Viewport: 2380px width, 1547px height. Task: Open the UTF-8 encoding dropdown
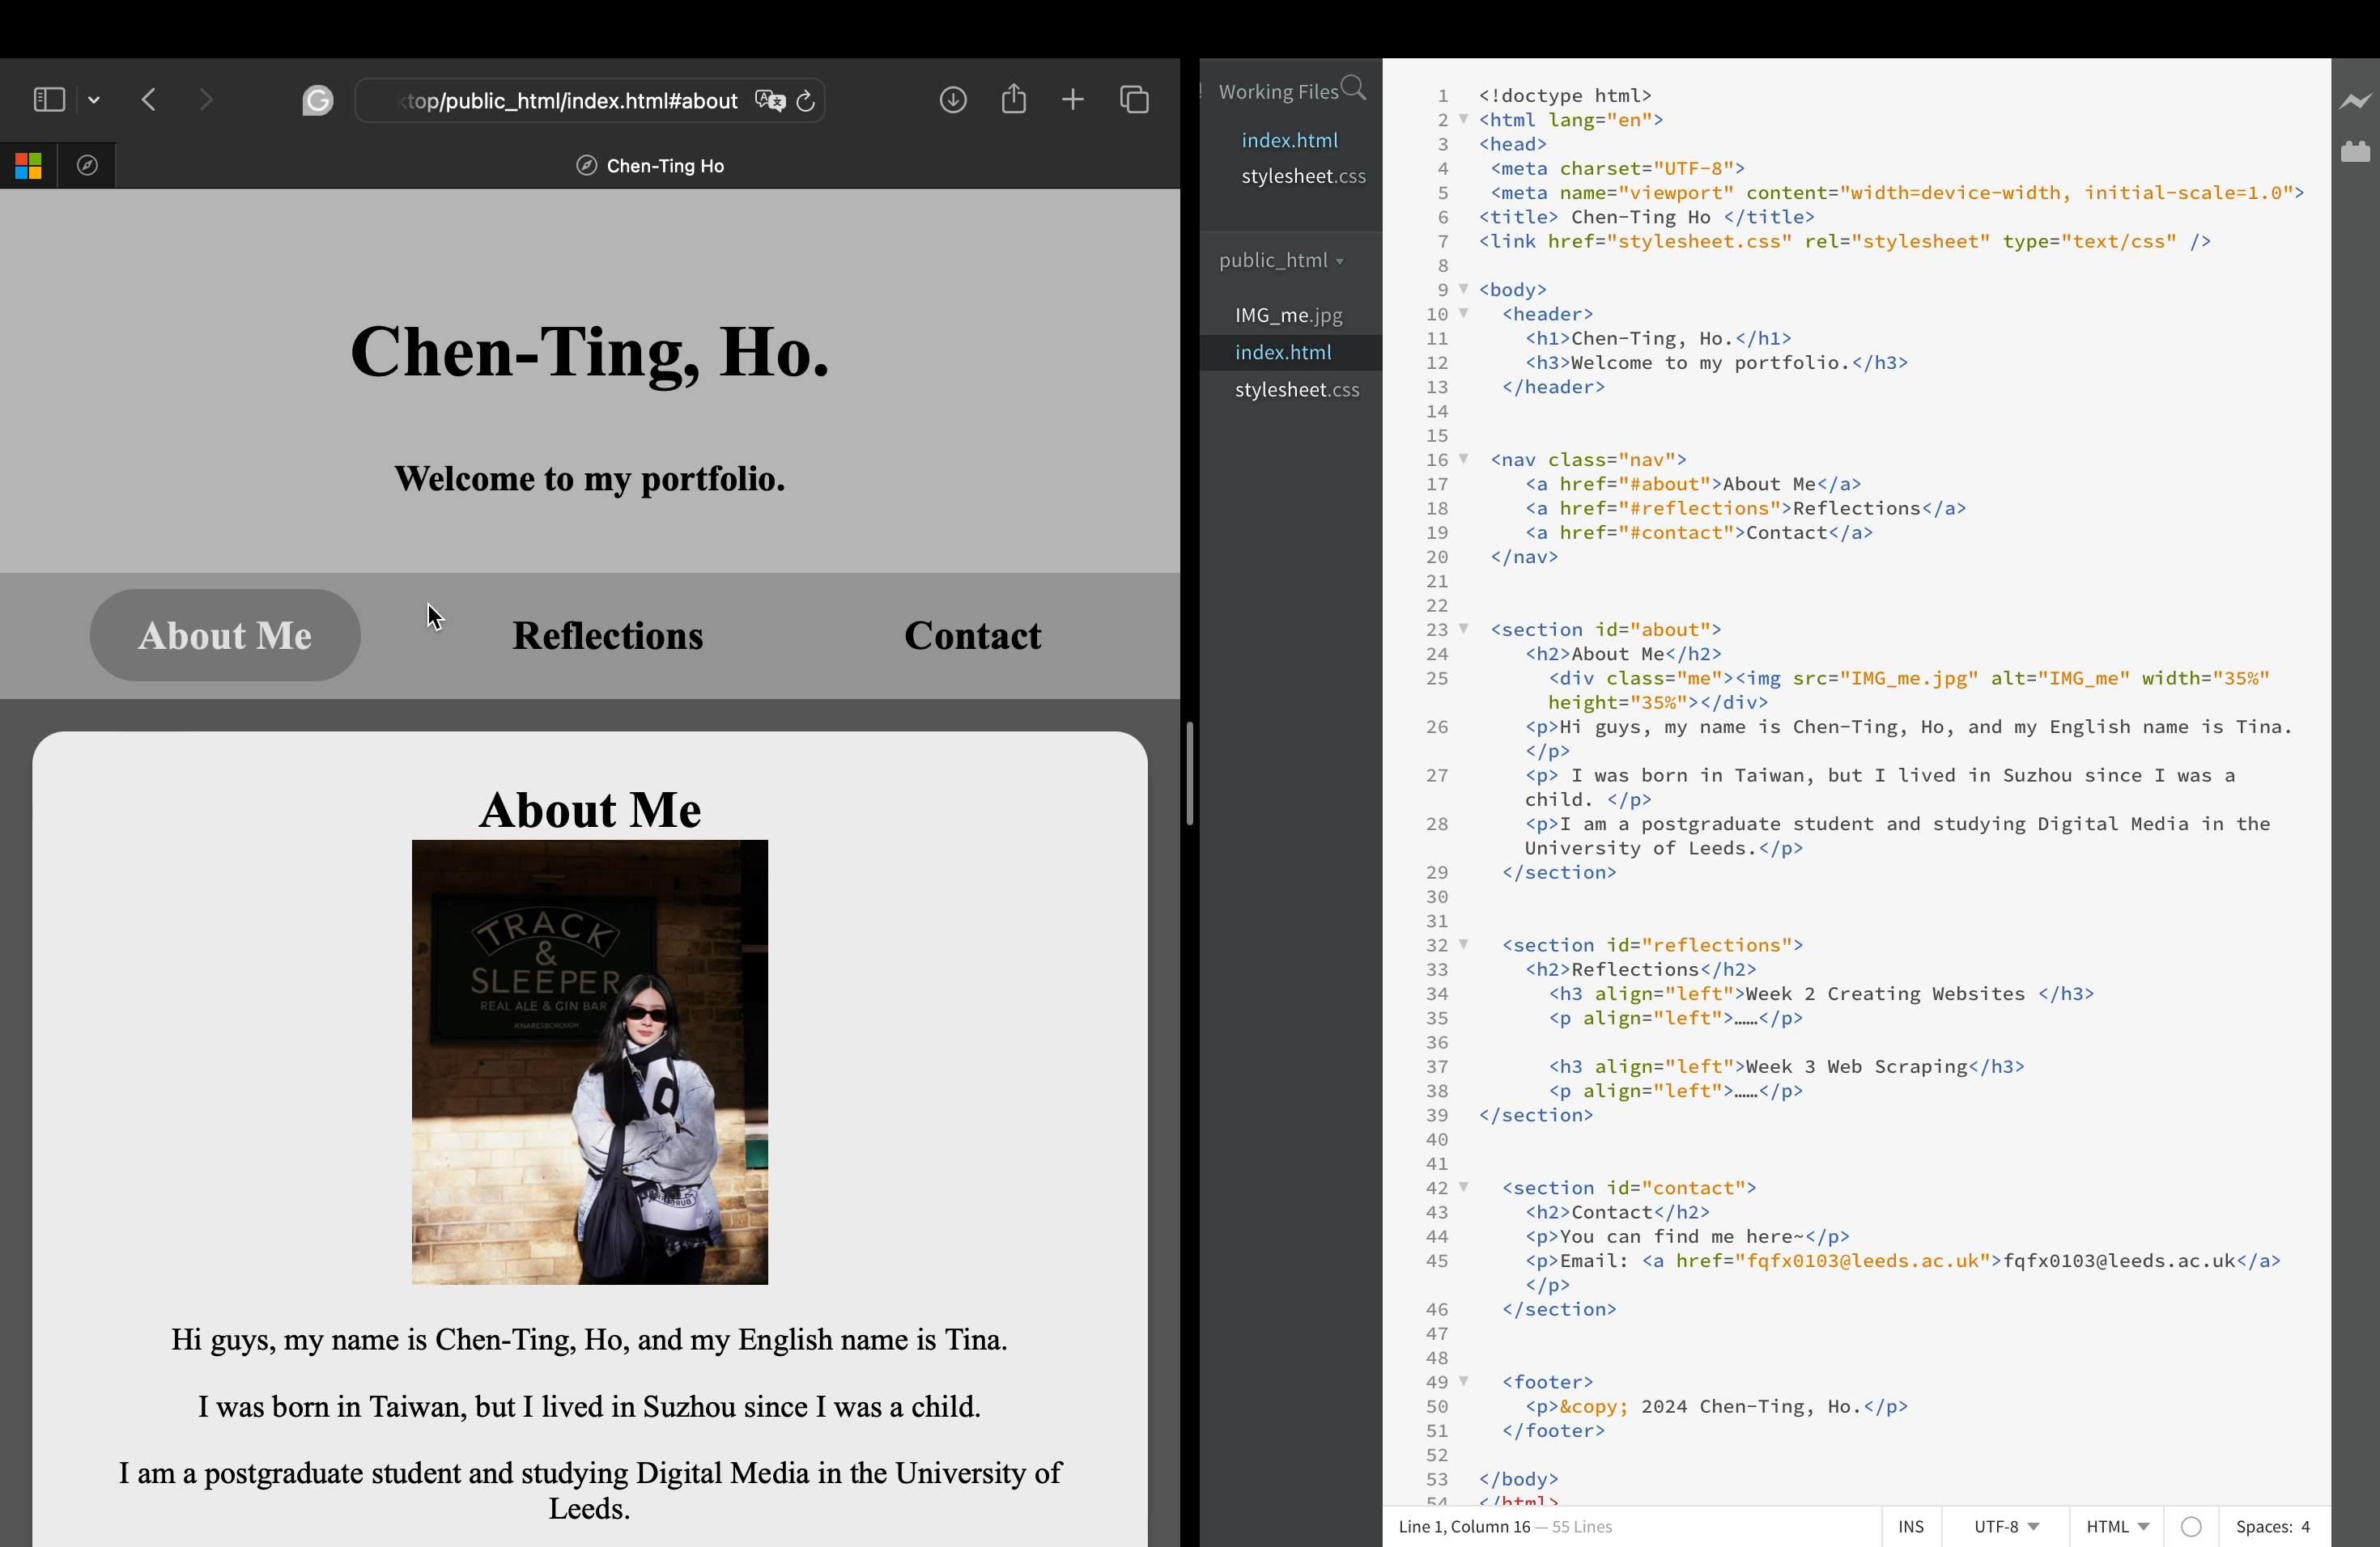tap(2005, 1526)
